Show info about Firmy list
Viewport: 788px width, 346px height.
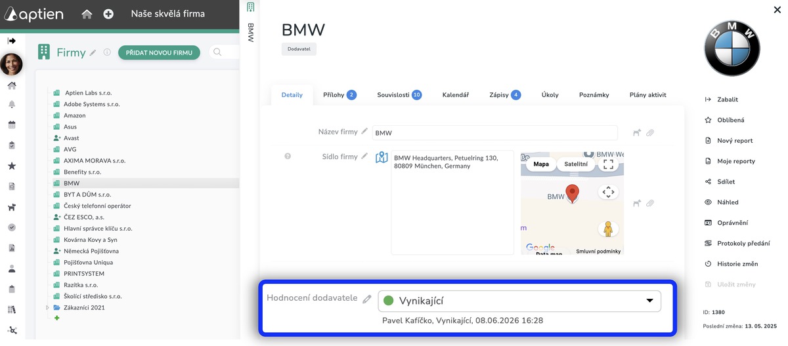107,52
